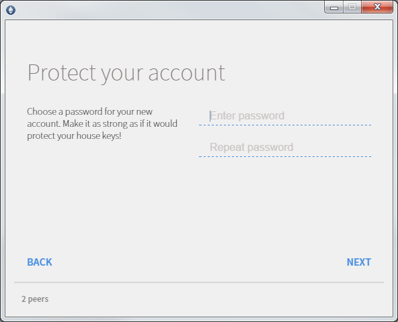Place cursor on Enter password placeholder text
The width and height of the screenshot is (398, 322).
(x=247, y=116)
